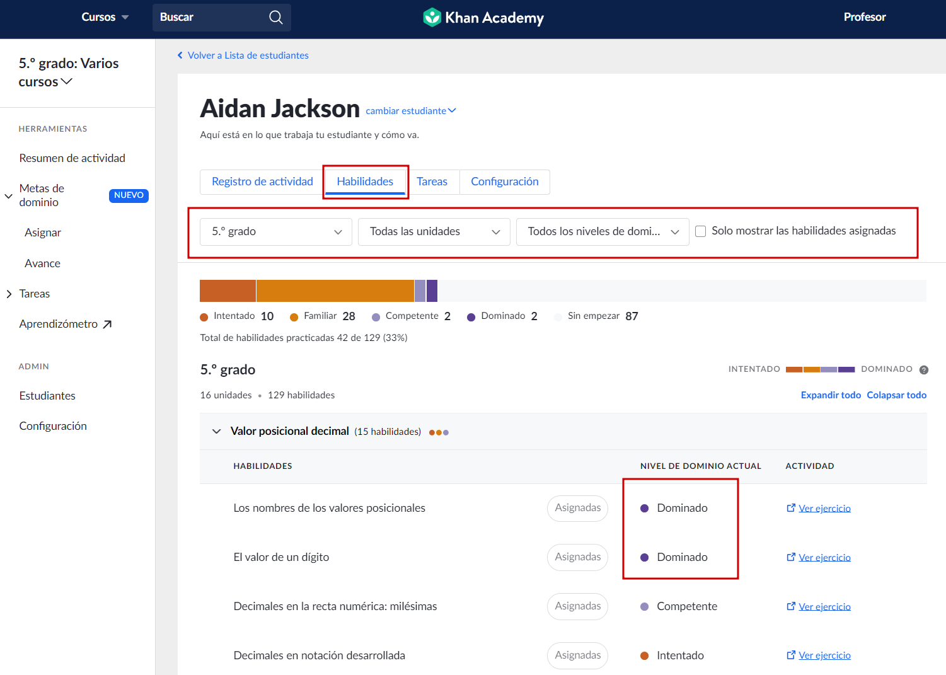Open the Cursos dropdown menu
The width and height of the screenshot is (946, 675).
(x=105, y=17)
